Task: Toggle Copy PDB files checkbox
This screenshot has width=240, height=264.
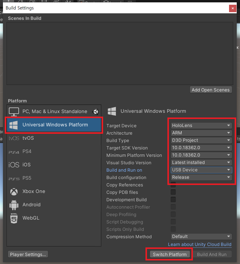Action: (173, 192)
